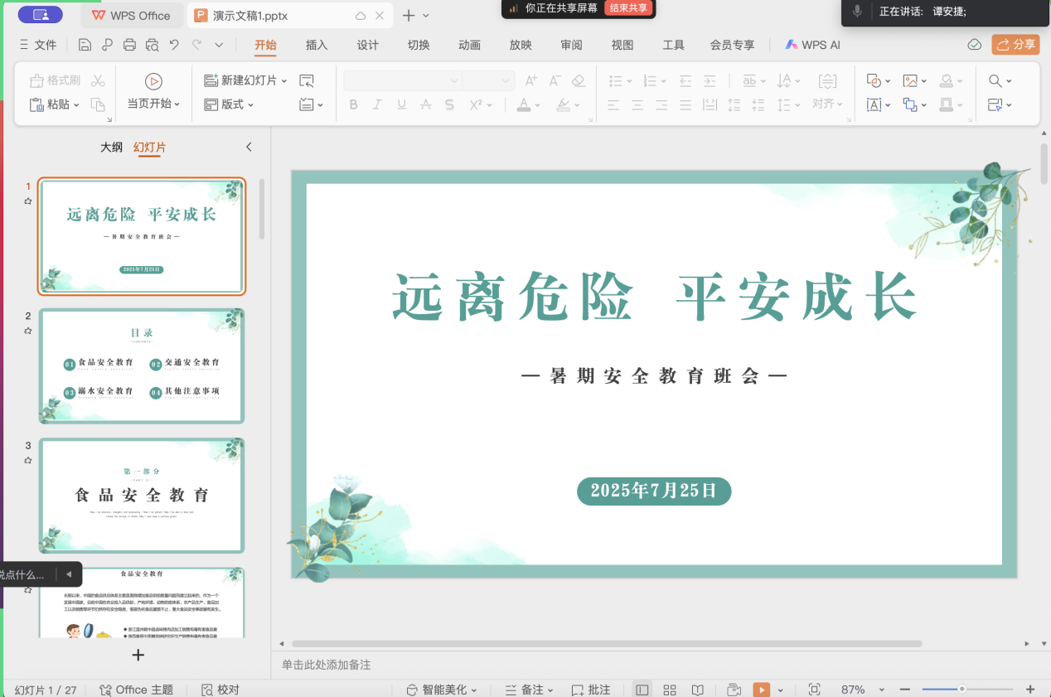Select slide 2 目录 thumbnail
The image size is (1051, 697).
point(142,365)
